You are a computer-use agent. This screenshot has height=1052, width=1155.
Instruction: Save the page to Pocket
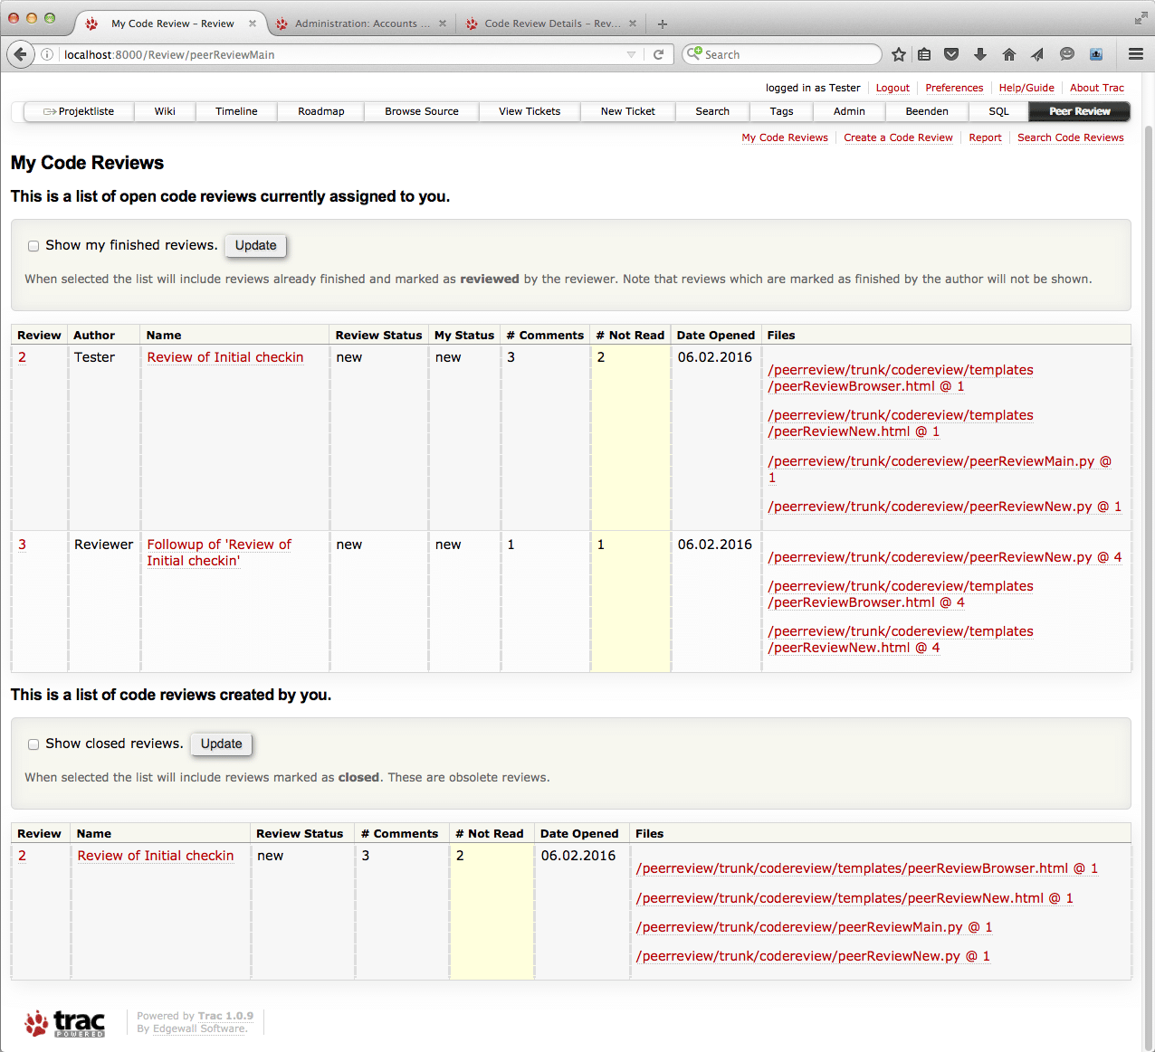[951, 54]
